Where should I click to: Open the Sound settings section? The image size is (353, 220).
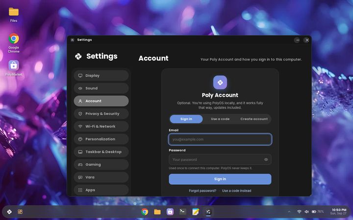click(x=101, y=88)
